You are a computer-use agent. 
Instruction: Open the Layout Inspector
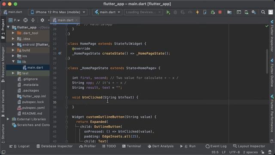pyautogui.click(x=249, y=146)
